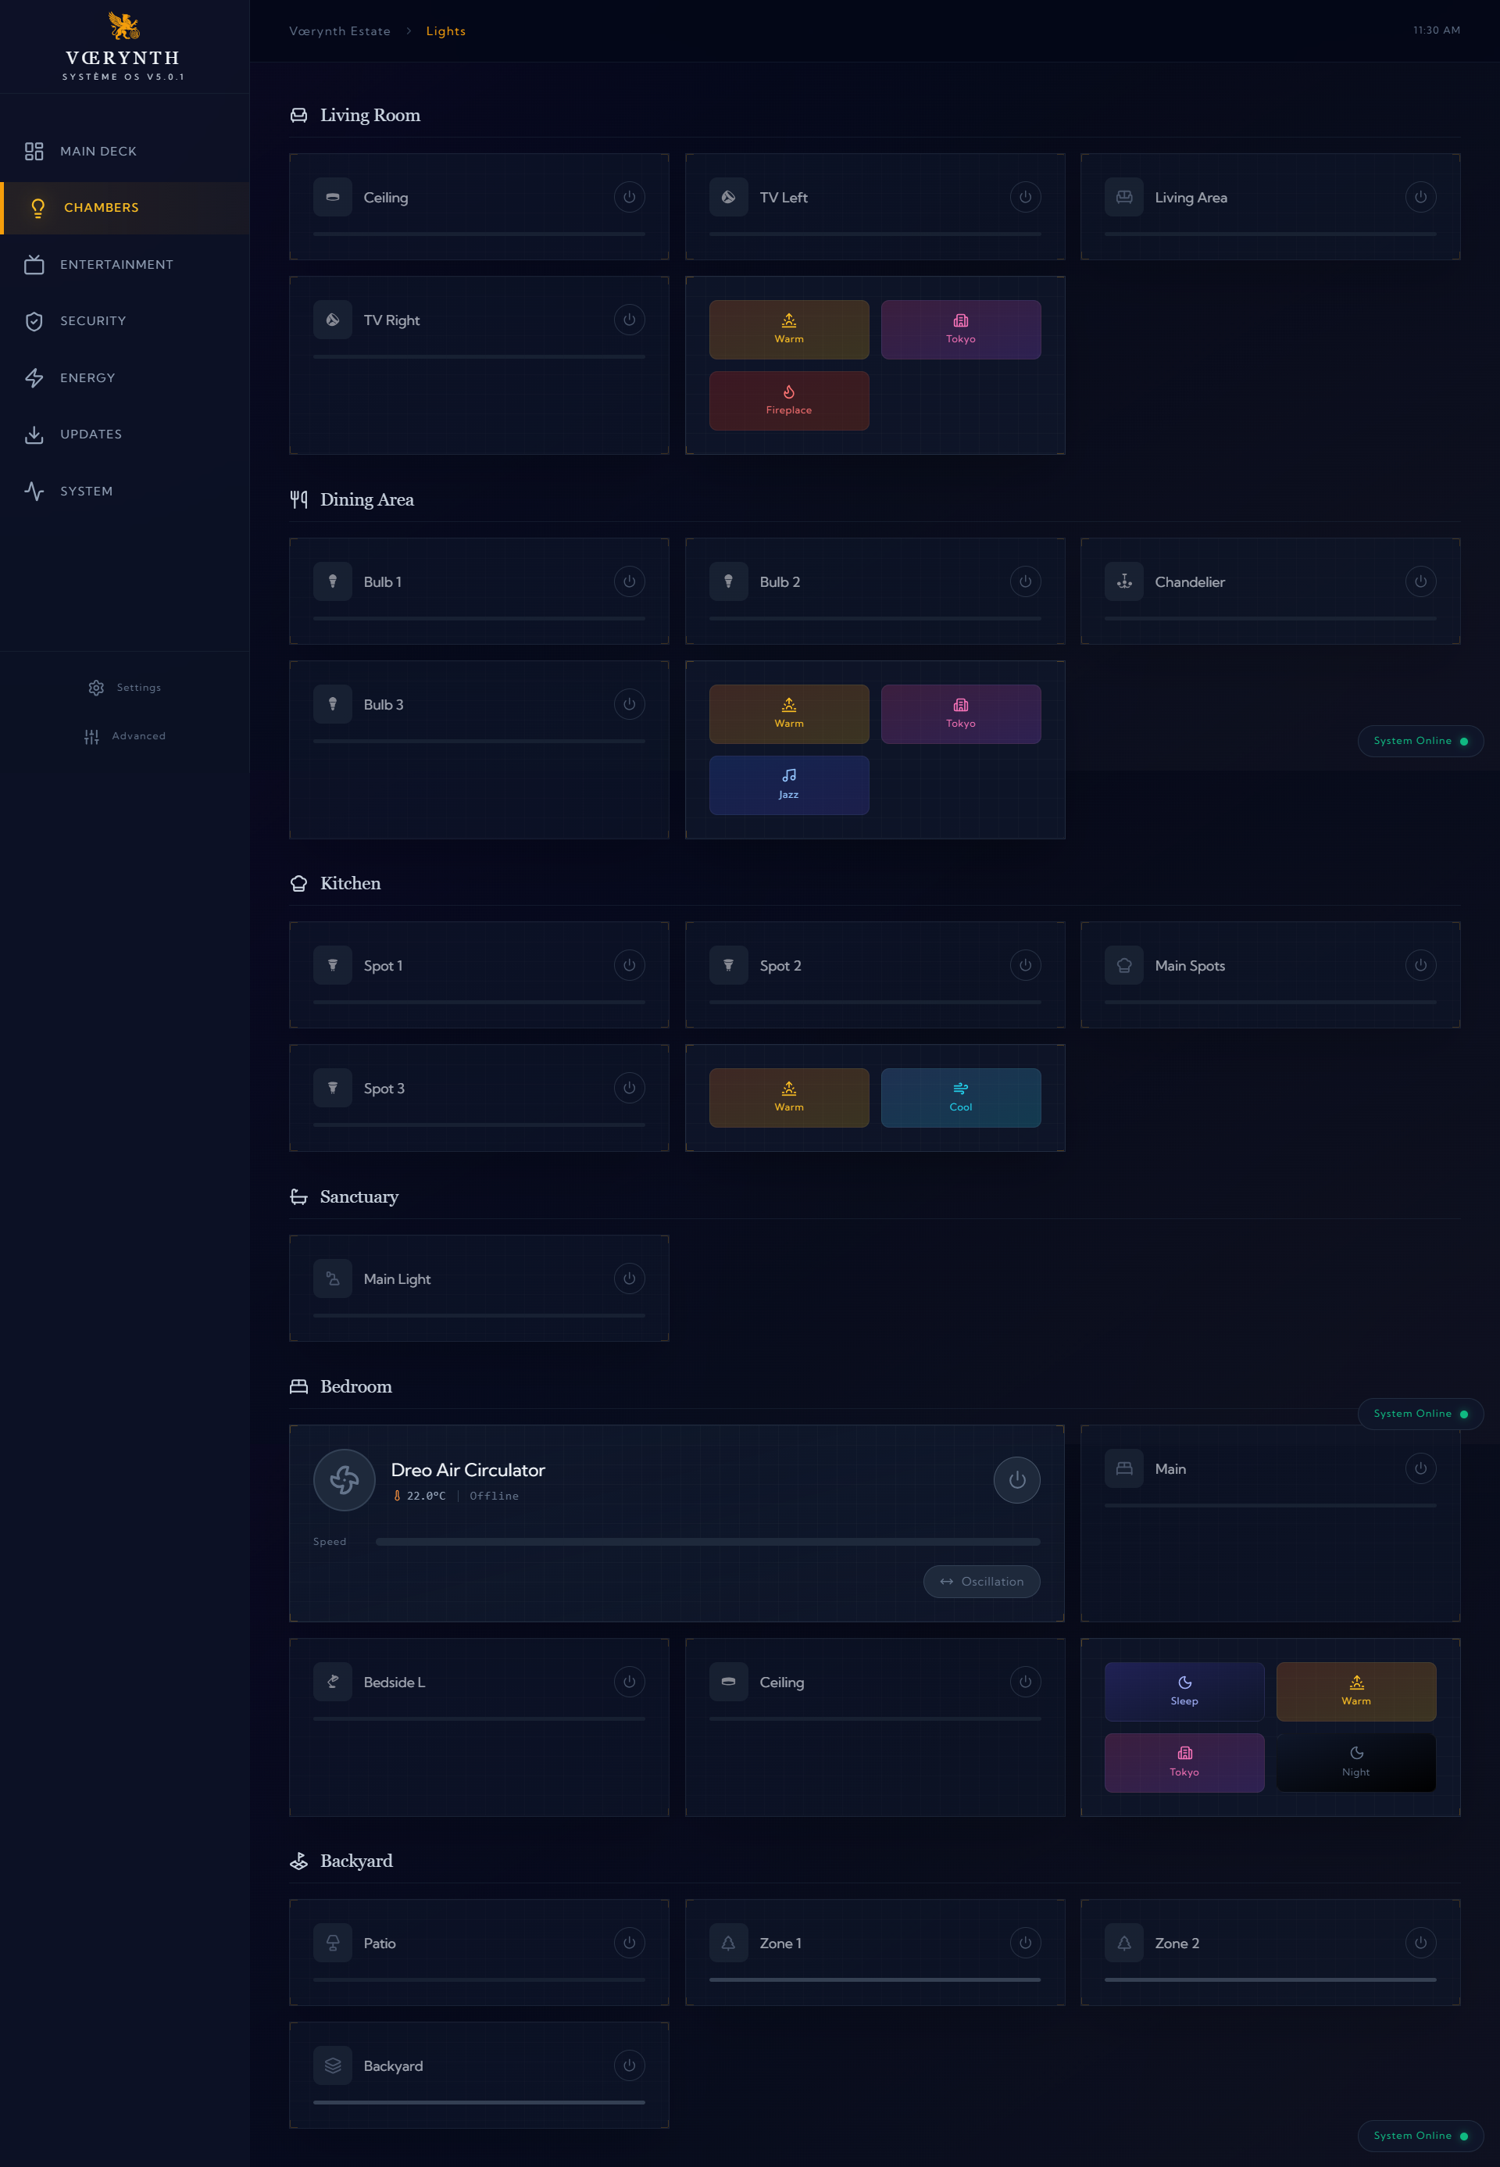Click the Vaerynth griffin logo

pos(123,25)
